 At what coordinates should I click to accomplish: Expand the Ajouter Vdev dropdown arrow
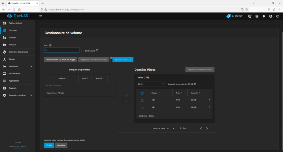pos(131,59)
